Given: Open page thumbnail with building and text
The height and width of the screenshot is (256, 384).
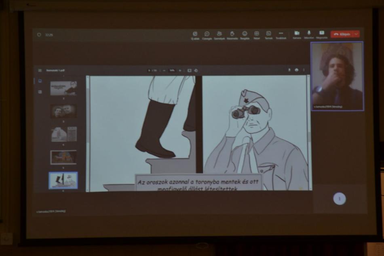Looking at the screenshot, I should pyautogui.click(x=64, y=134).
